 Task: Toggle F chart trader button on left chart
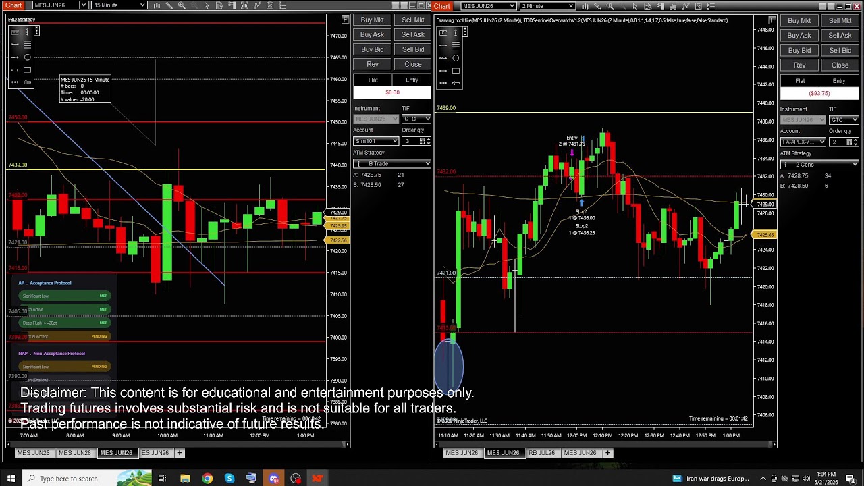coord(345,20)
